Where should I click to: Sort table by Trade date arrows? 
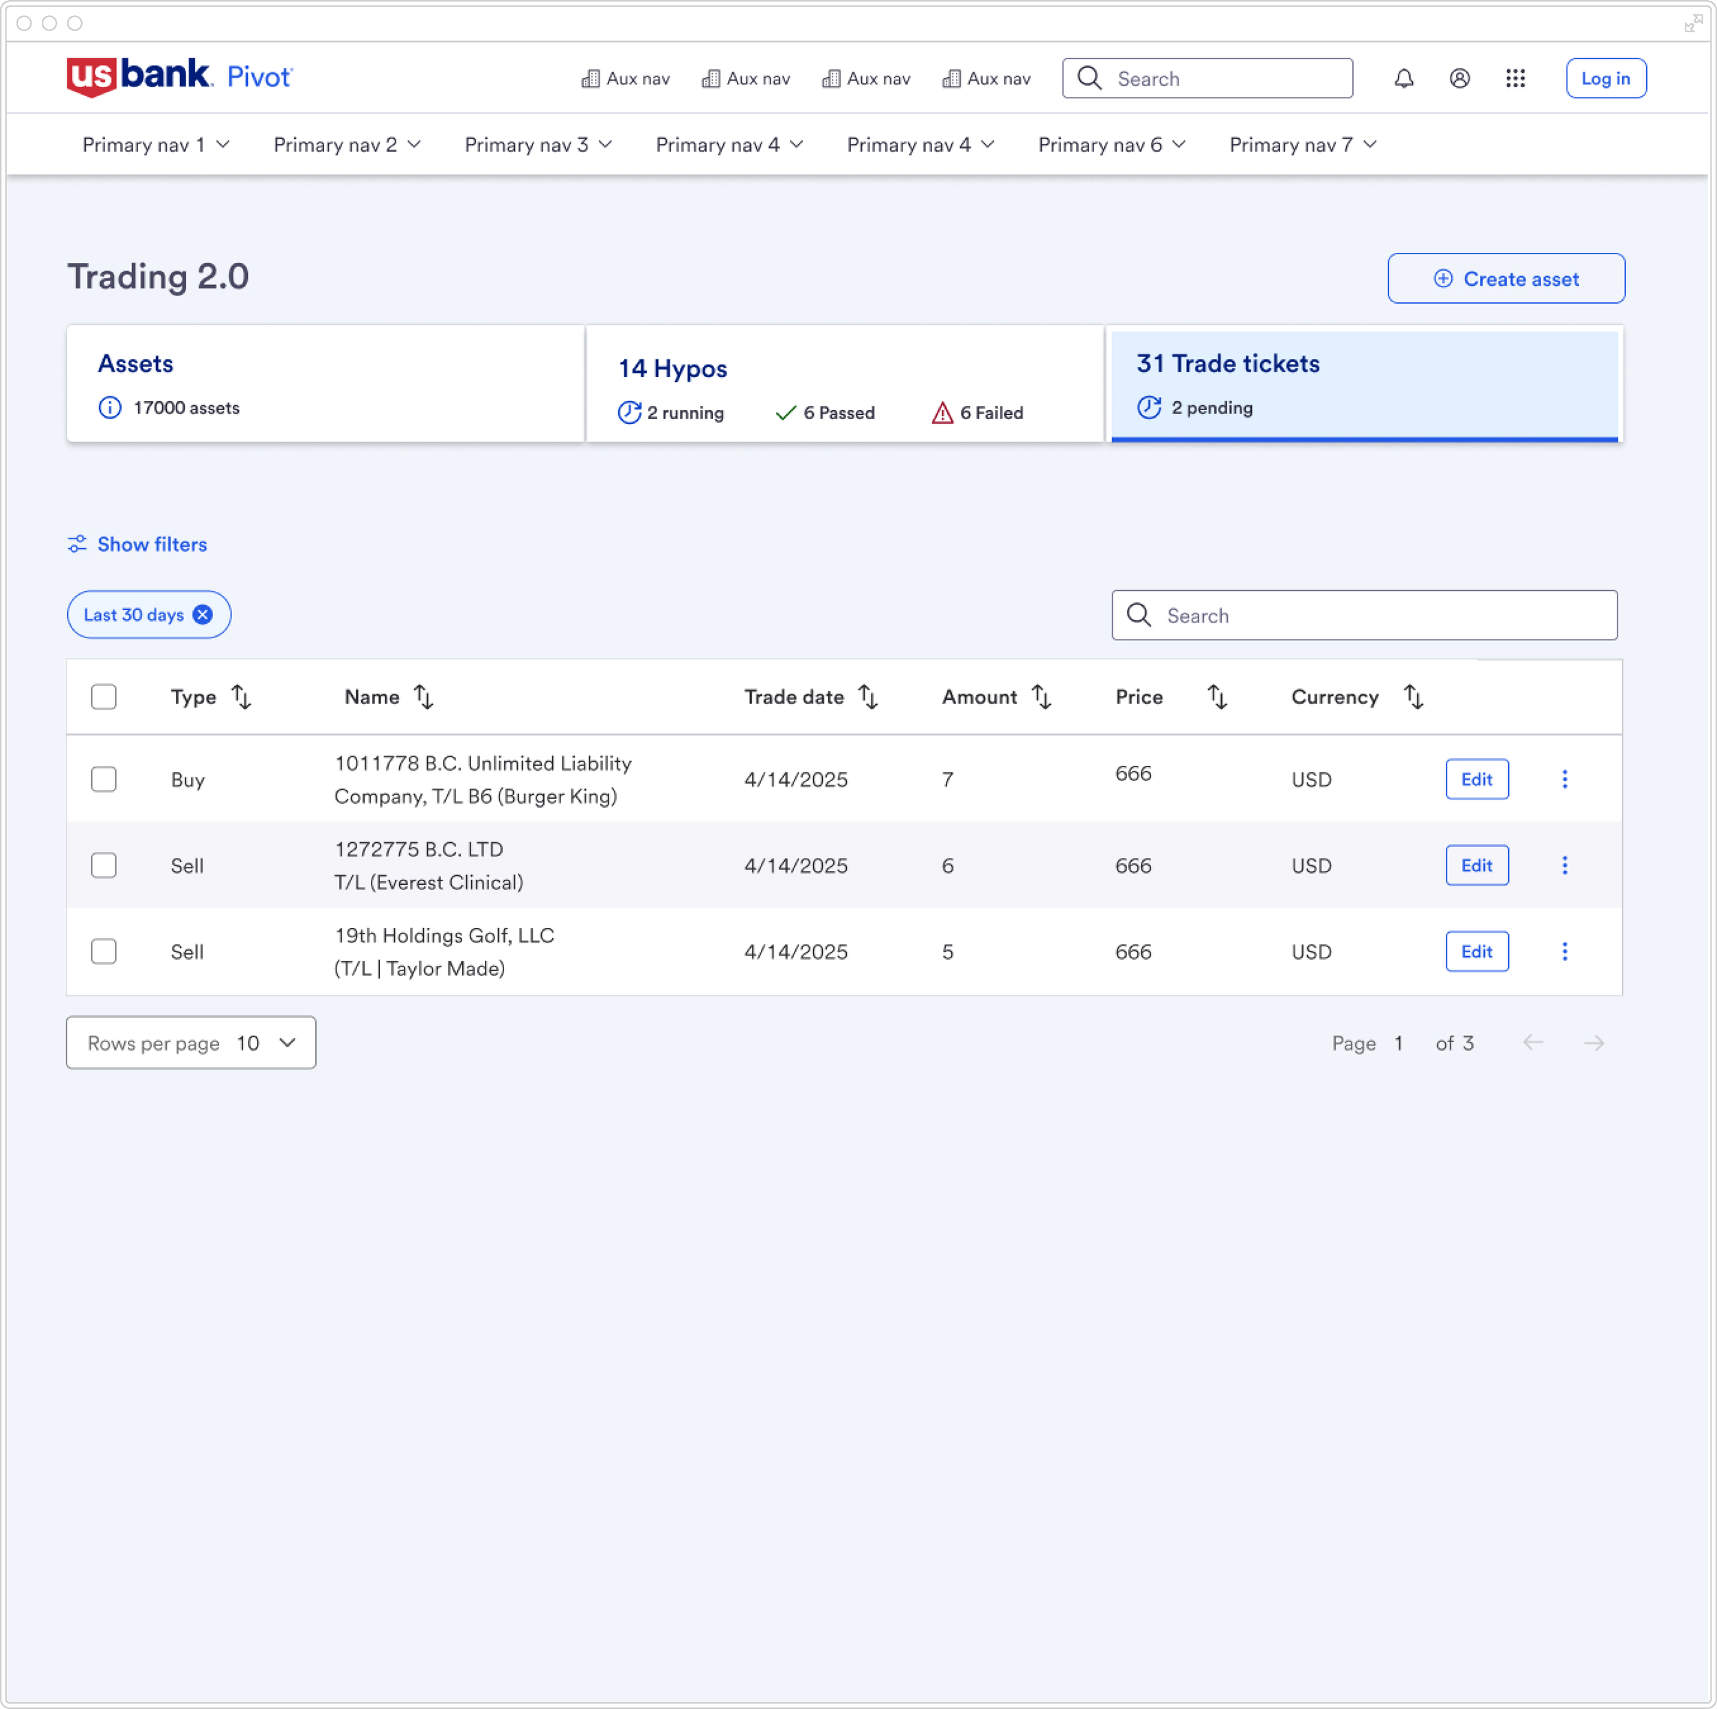coord(868,698)
